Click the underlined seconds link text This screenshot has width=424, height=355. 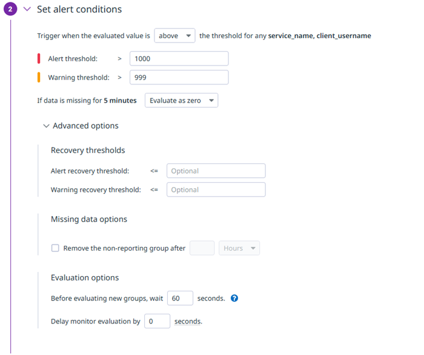(188, 322)
